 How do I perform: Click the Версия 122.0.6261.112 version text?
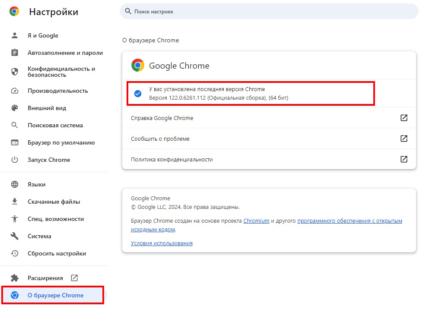tap(219, 98)
